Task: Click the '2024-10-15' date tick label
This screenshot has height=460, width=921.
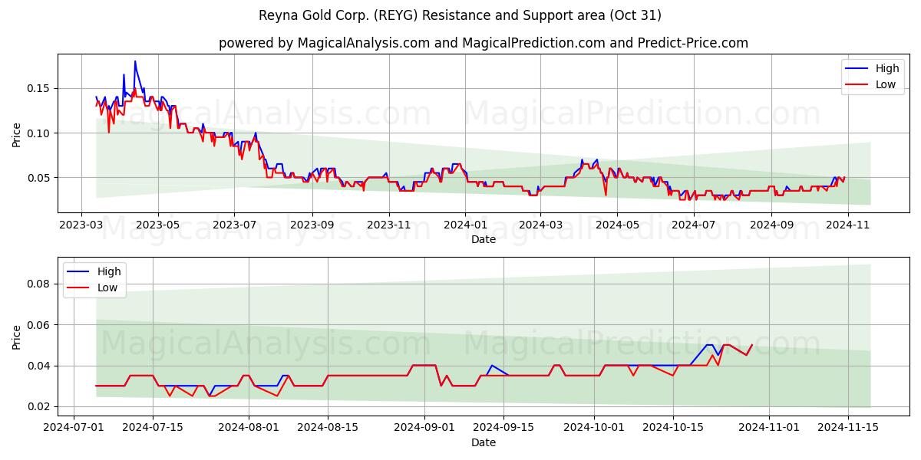Action: (x=672, y=428)
